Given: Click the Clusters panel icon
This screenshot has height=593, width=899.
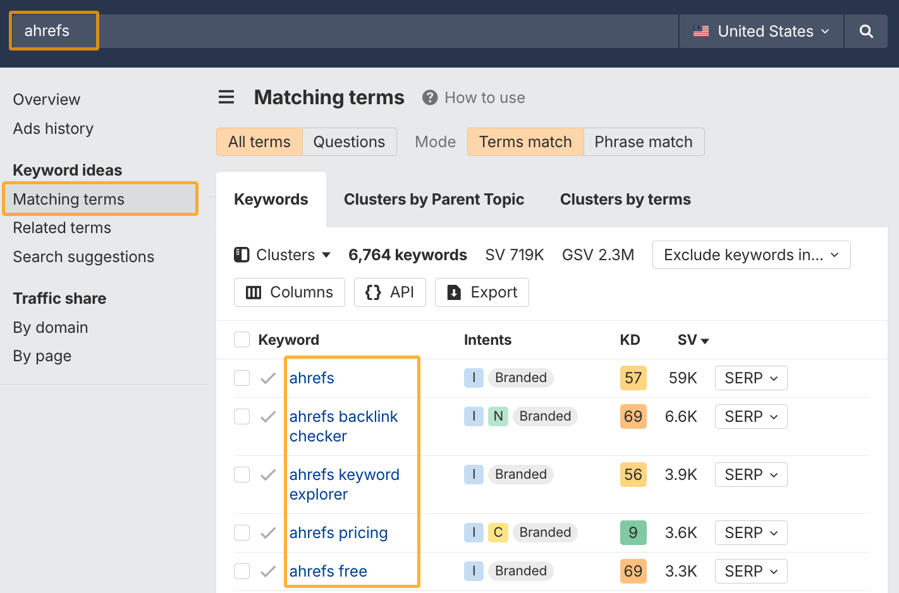Looking at the screenshot, I should 242,254.
